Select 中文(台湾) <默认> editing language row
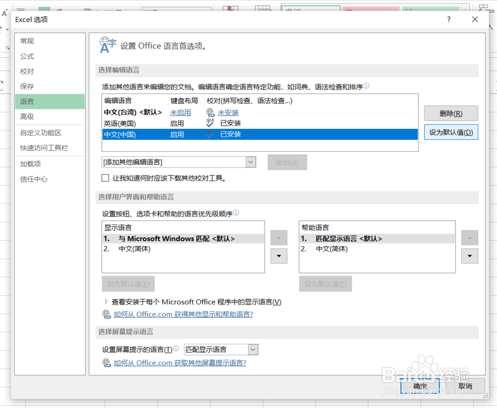The width and height of the screenshot is (497, 408). point(260,112)
